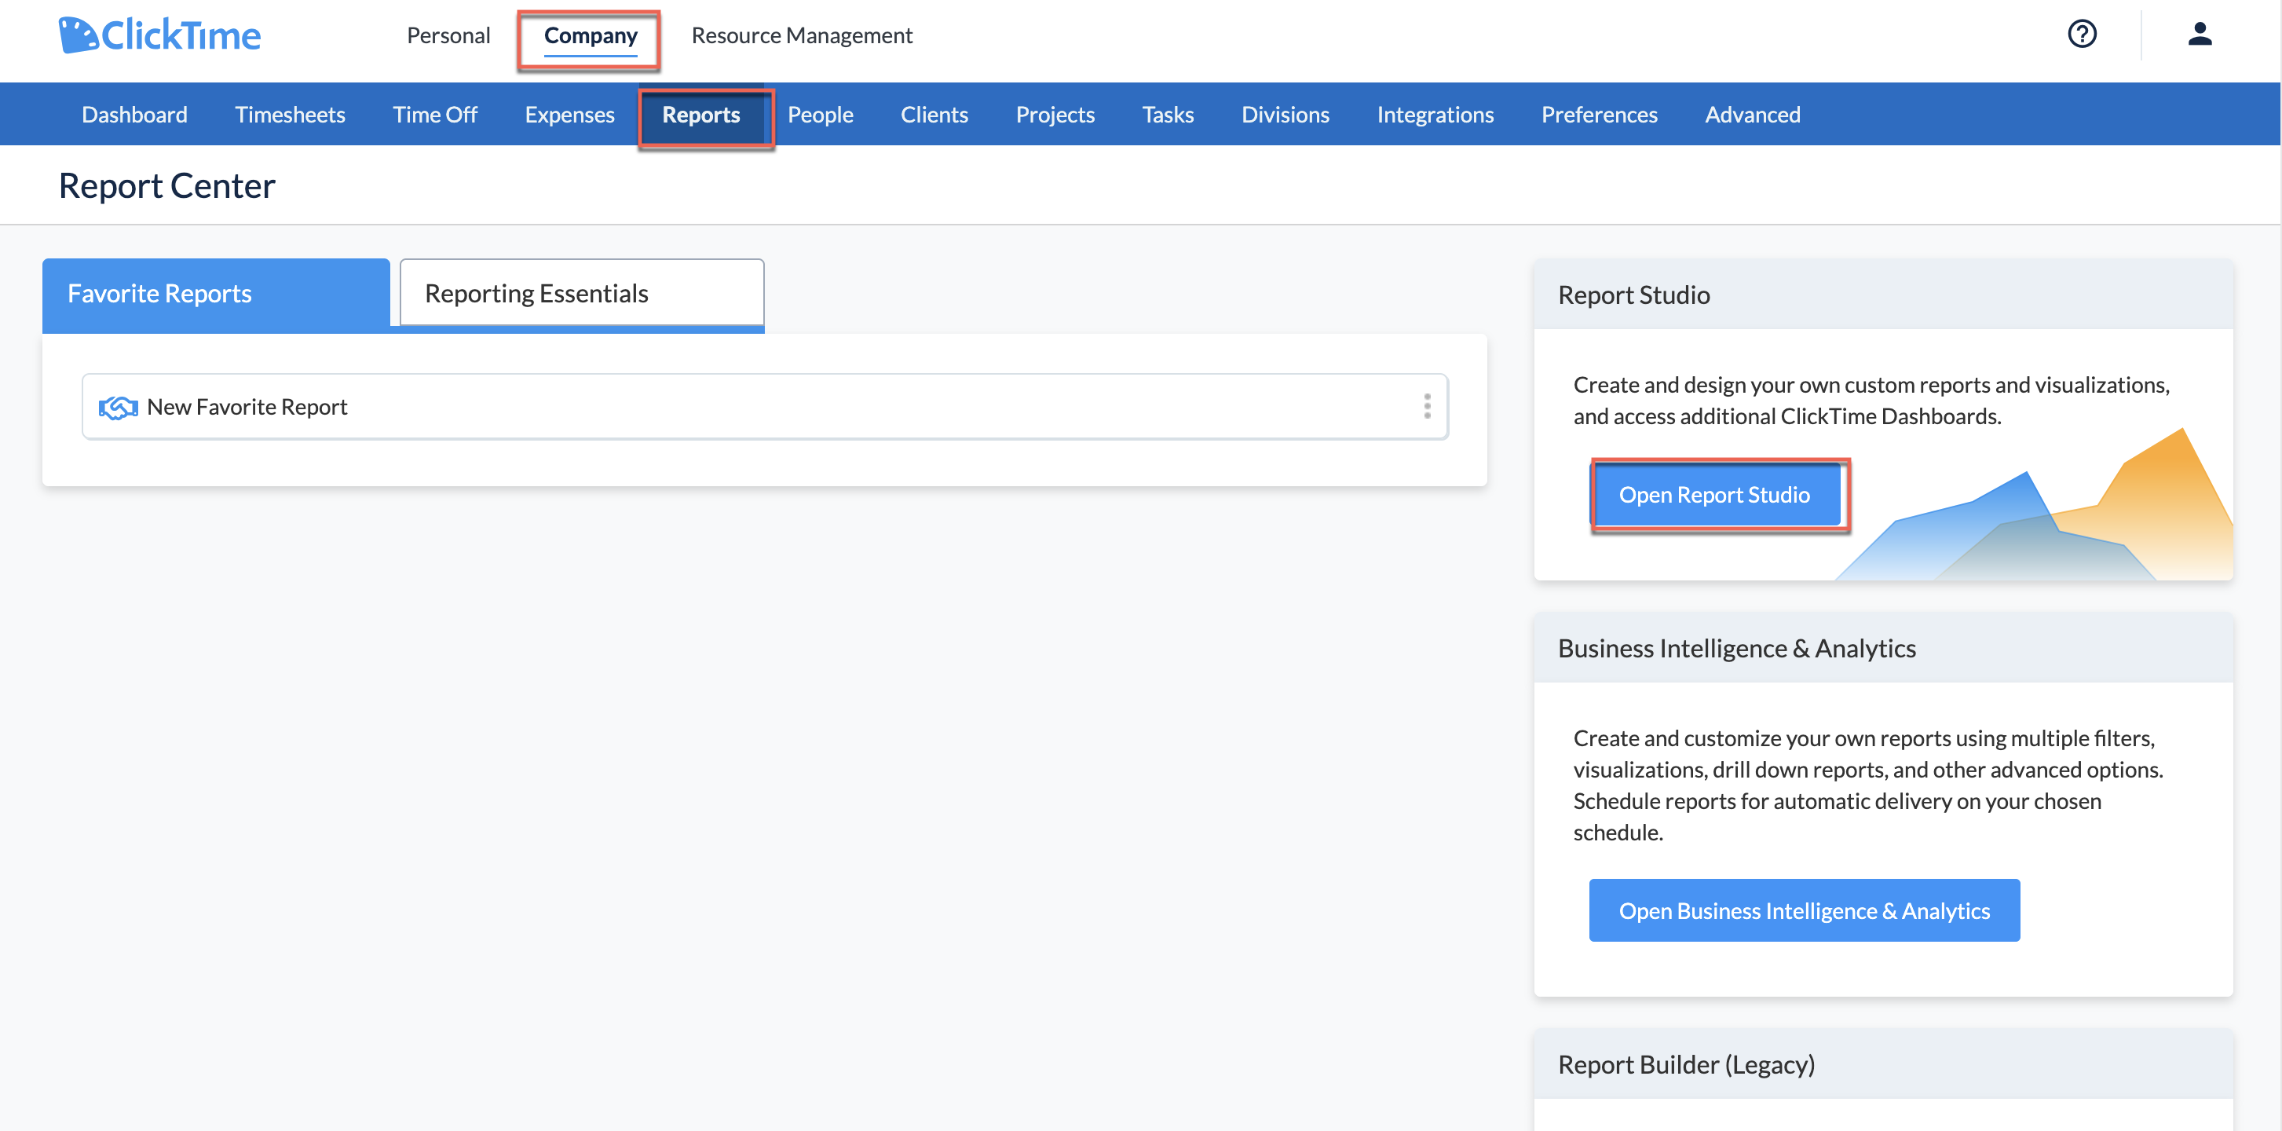
Task: Click the Report Studio panel header
Action: tap(1883, 295)
